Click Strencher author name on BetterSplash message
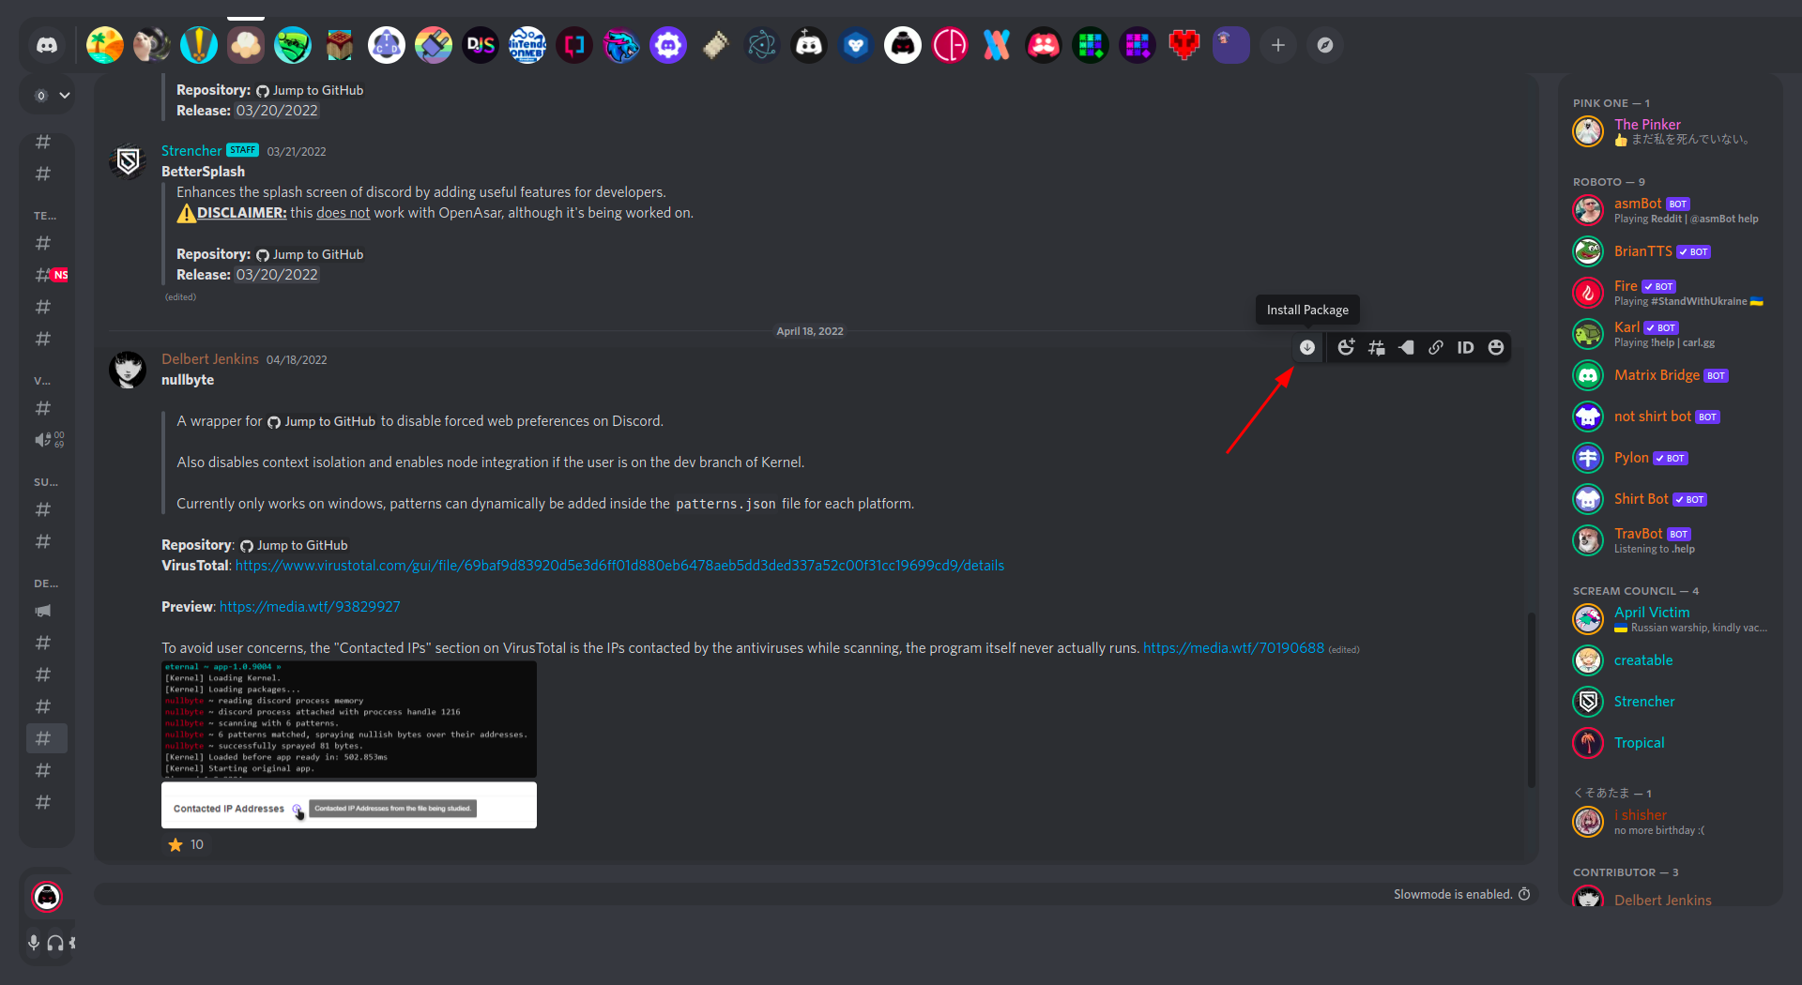The height and width of the screenshot is (985, 1802). (x=191, y=151)
